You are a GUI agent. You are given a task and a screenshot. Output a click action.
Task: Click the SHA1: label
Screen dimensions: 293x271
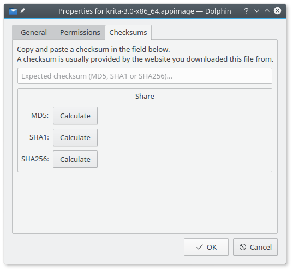[39, 137]
